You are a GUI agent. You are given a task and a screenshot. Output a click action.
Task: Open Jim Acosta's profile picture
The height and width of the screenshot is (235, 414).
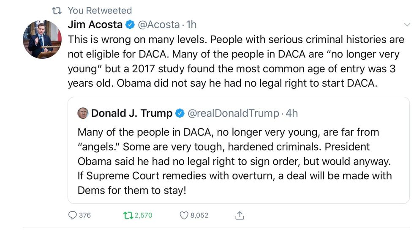(42, 39)
